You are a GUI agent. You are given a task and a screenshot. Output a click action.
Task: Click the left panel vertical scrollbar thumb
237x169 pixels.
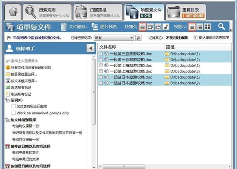94,92
